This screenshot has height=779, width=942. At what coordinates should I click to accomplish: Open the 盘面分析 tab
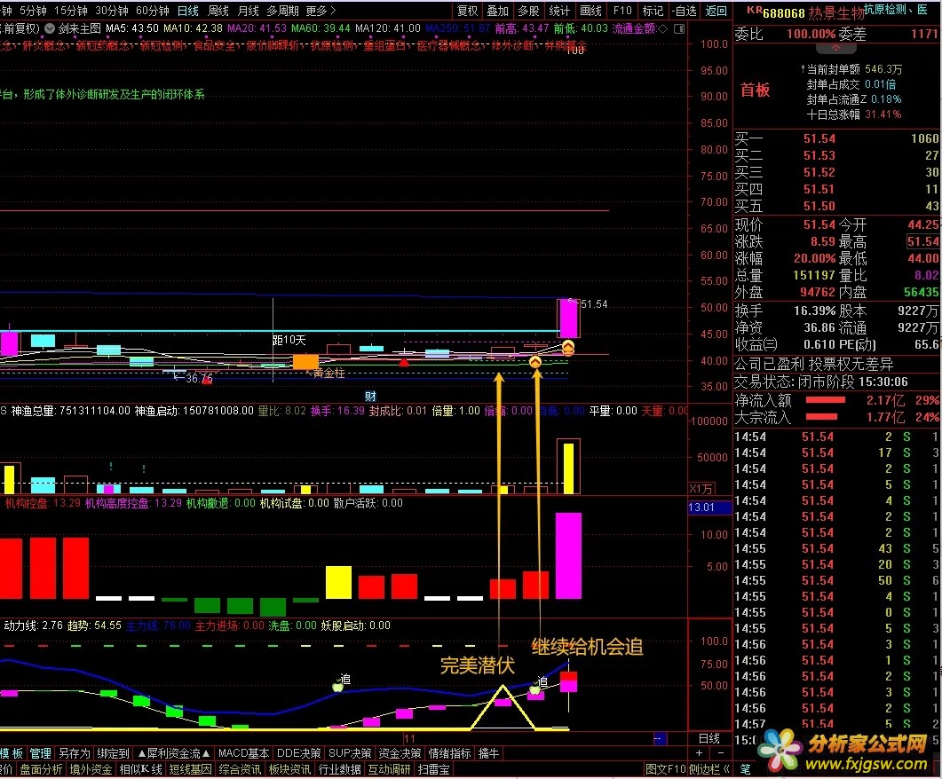tap(40, 769)
